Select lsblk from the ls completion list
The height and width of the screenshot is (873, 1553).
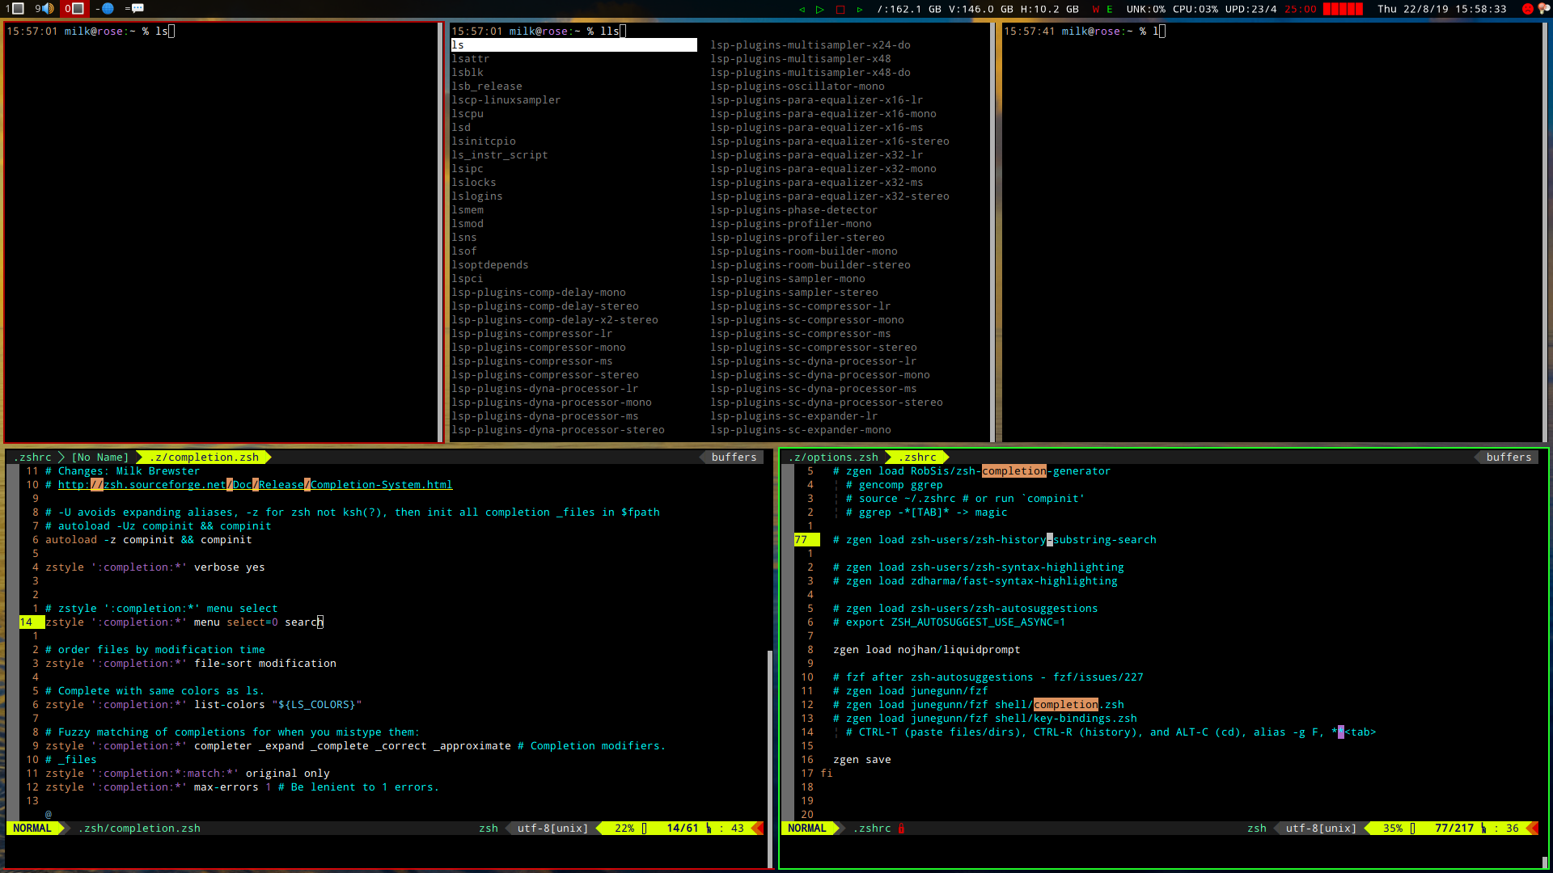point(468,72)
